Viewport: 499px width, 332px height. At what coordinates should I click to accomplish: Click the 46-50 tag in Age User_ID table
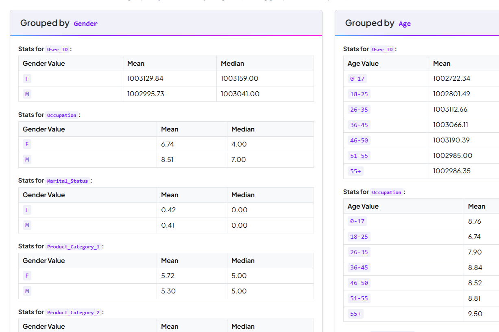(359, 140)
